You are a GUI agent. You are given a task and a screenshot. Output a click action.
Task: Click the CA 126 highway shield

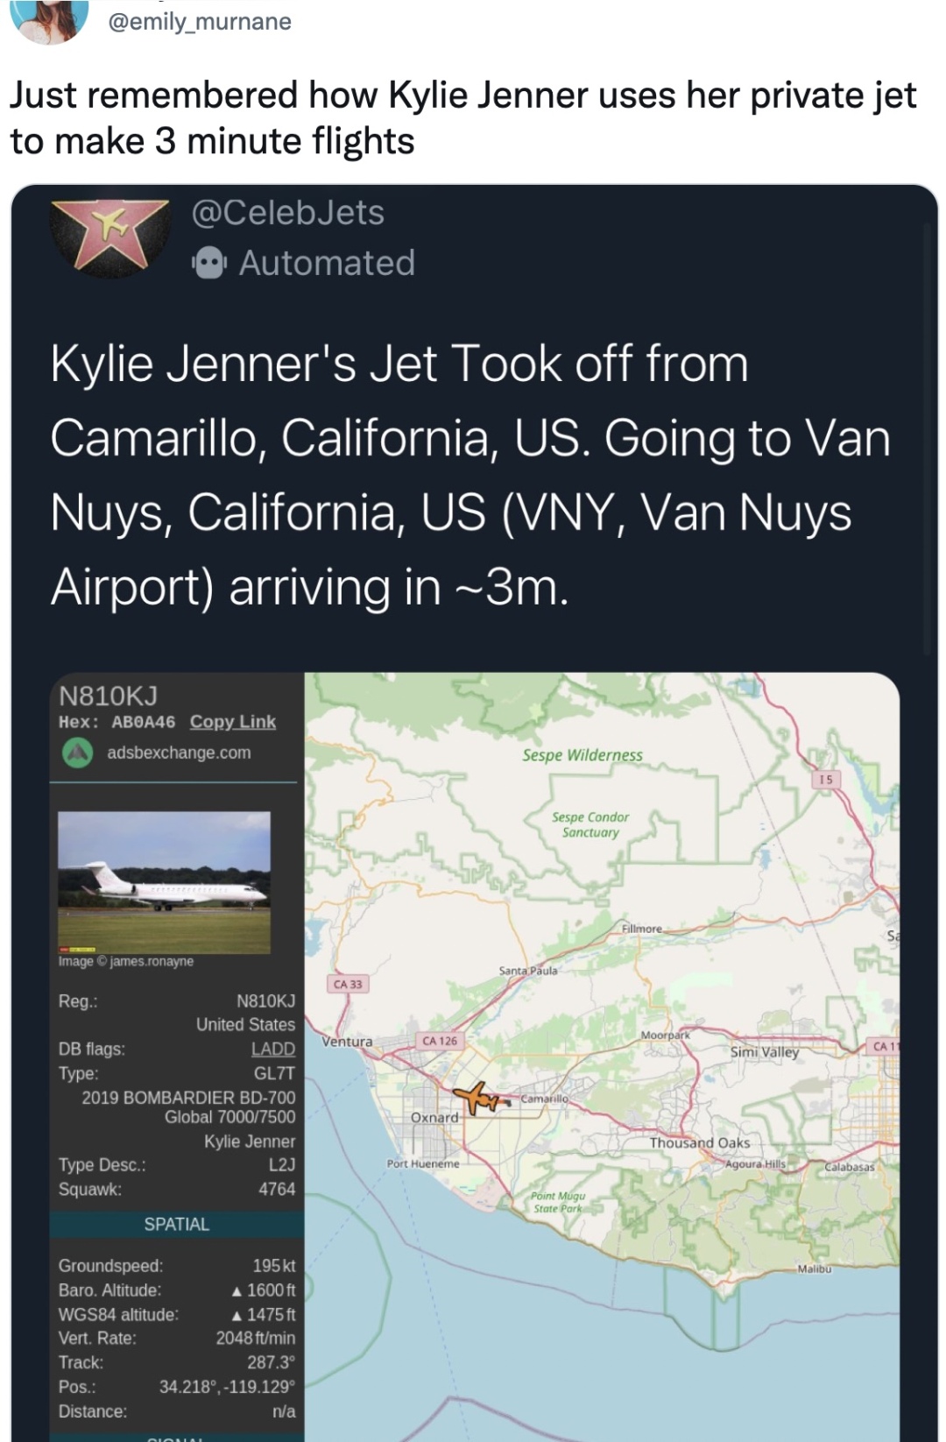click(440, 1041)
